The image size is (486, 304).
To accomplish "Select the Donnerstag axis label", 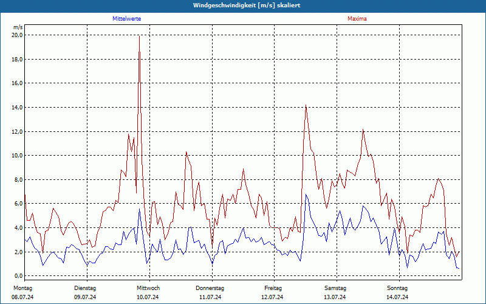I will click(210, 288).
